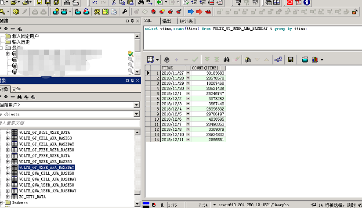Open the 载入固定用户 folder

pyautogui.click(x=25, y=36)
